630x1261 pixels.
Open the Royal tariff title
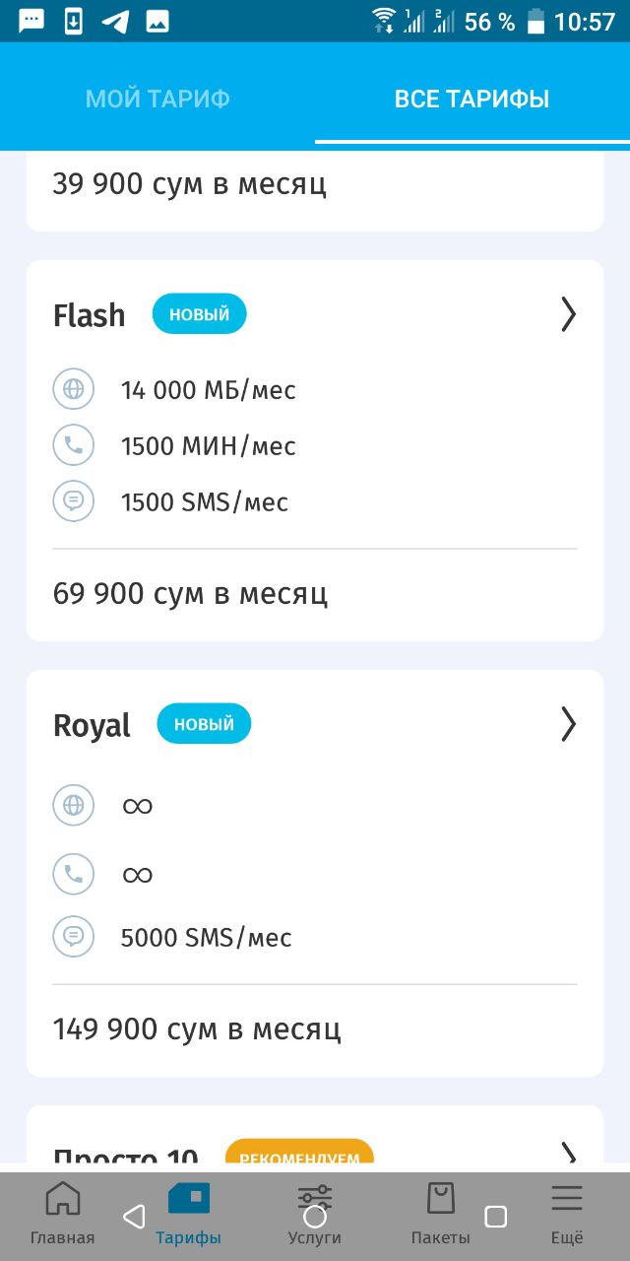[x=92, y=725]
